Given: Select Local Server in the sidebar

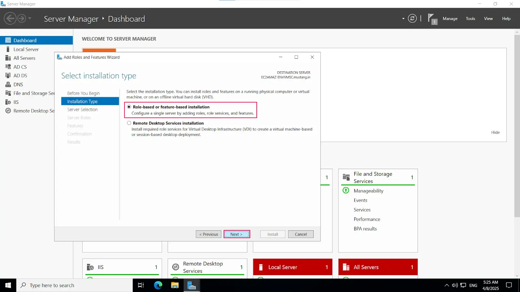Looking at the screenshot, I should click(x=26, y=49).
